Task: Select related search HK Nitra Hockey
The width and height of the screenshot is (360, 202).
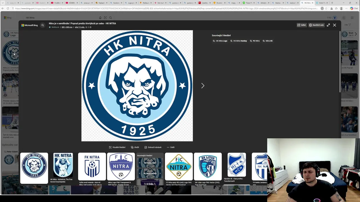Action: coord(238,41)
